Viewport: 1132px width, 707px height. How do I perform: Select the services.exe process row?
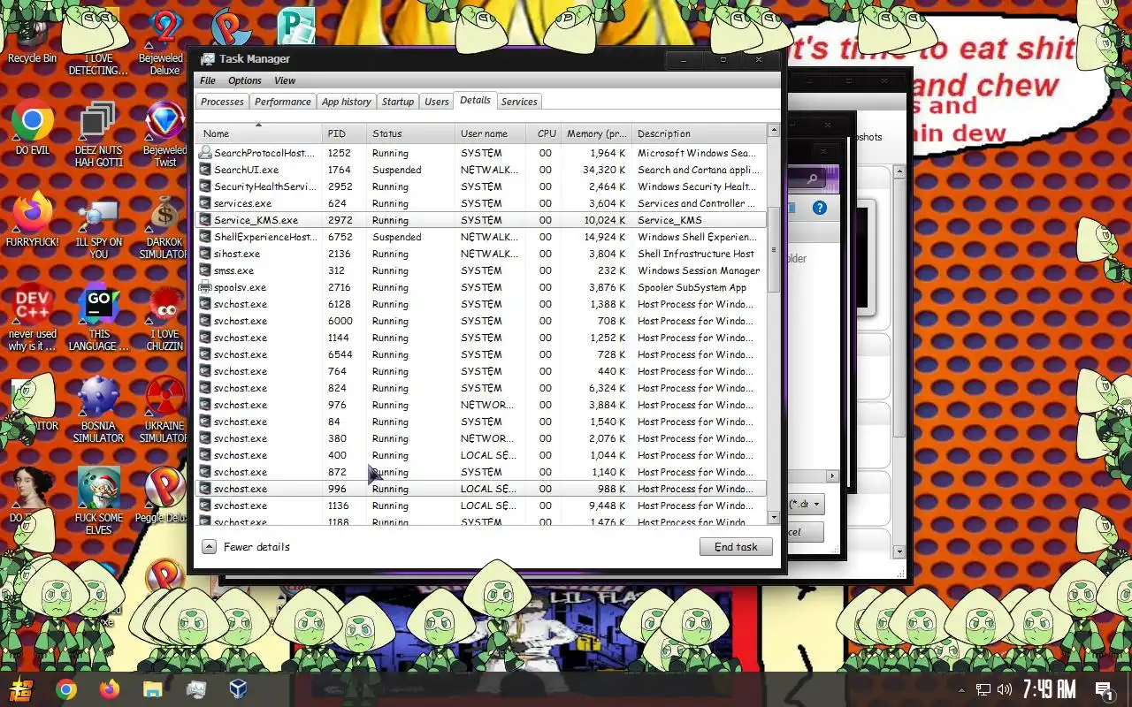[481, 203]
